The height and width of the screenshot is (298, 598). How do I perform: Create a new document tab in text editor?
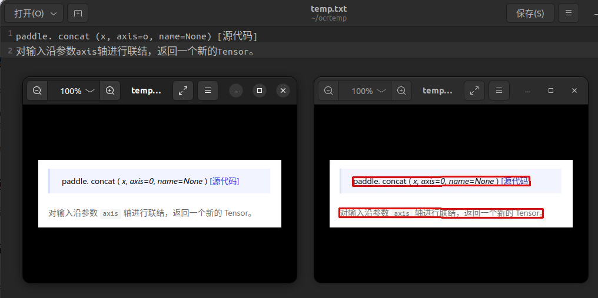(x=78, y=13)
